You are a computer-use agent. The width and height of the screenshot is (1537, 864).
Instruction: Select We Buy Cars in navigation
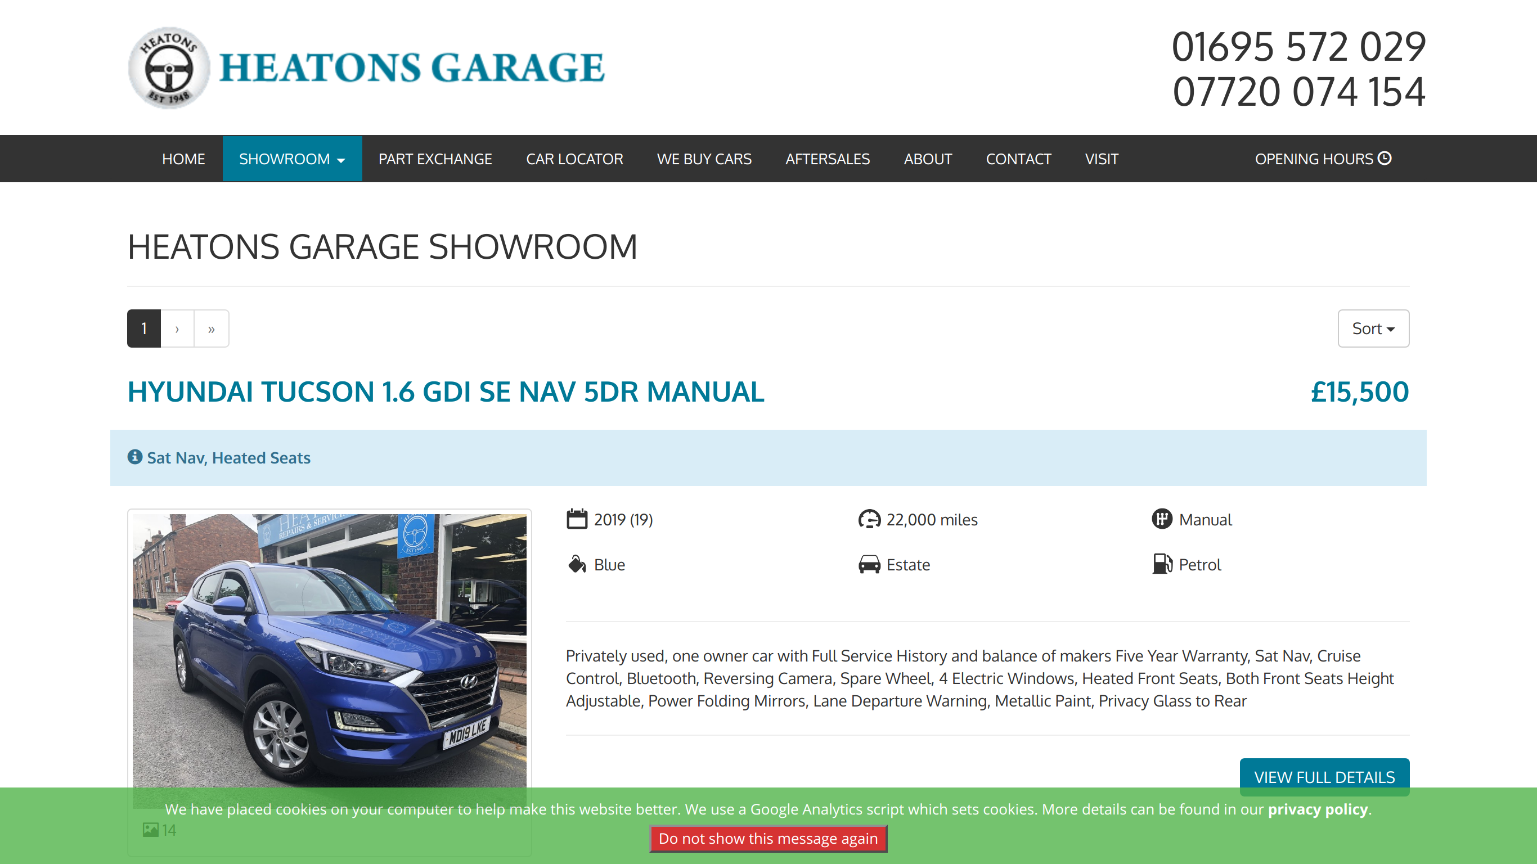tap(704, 159)
